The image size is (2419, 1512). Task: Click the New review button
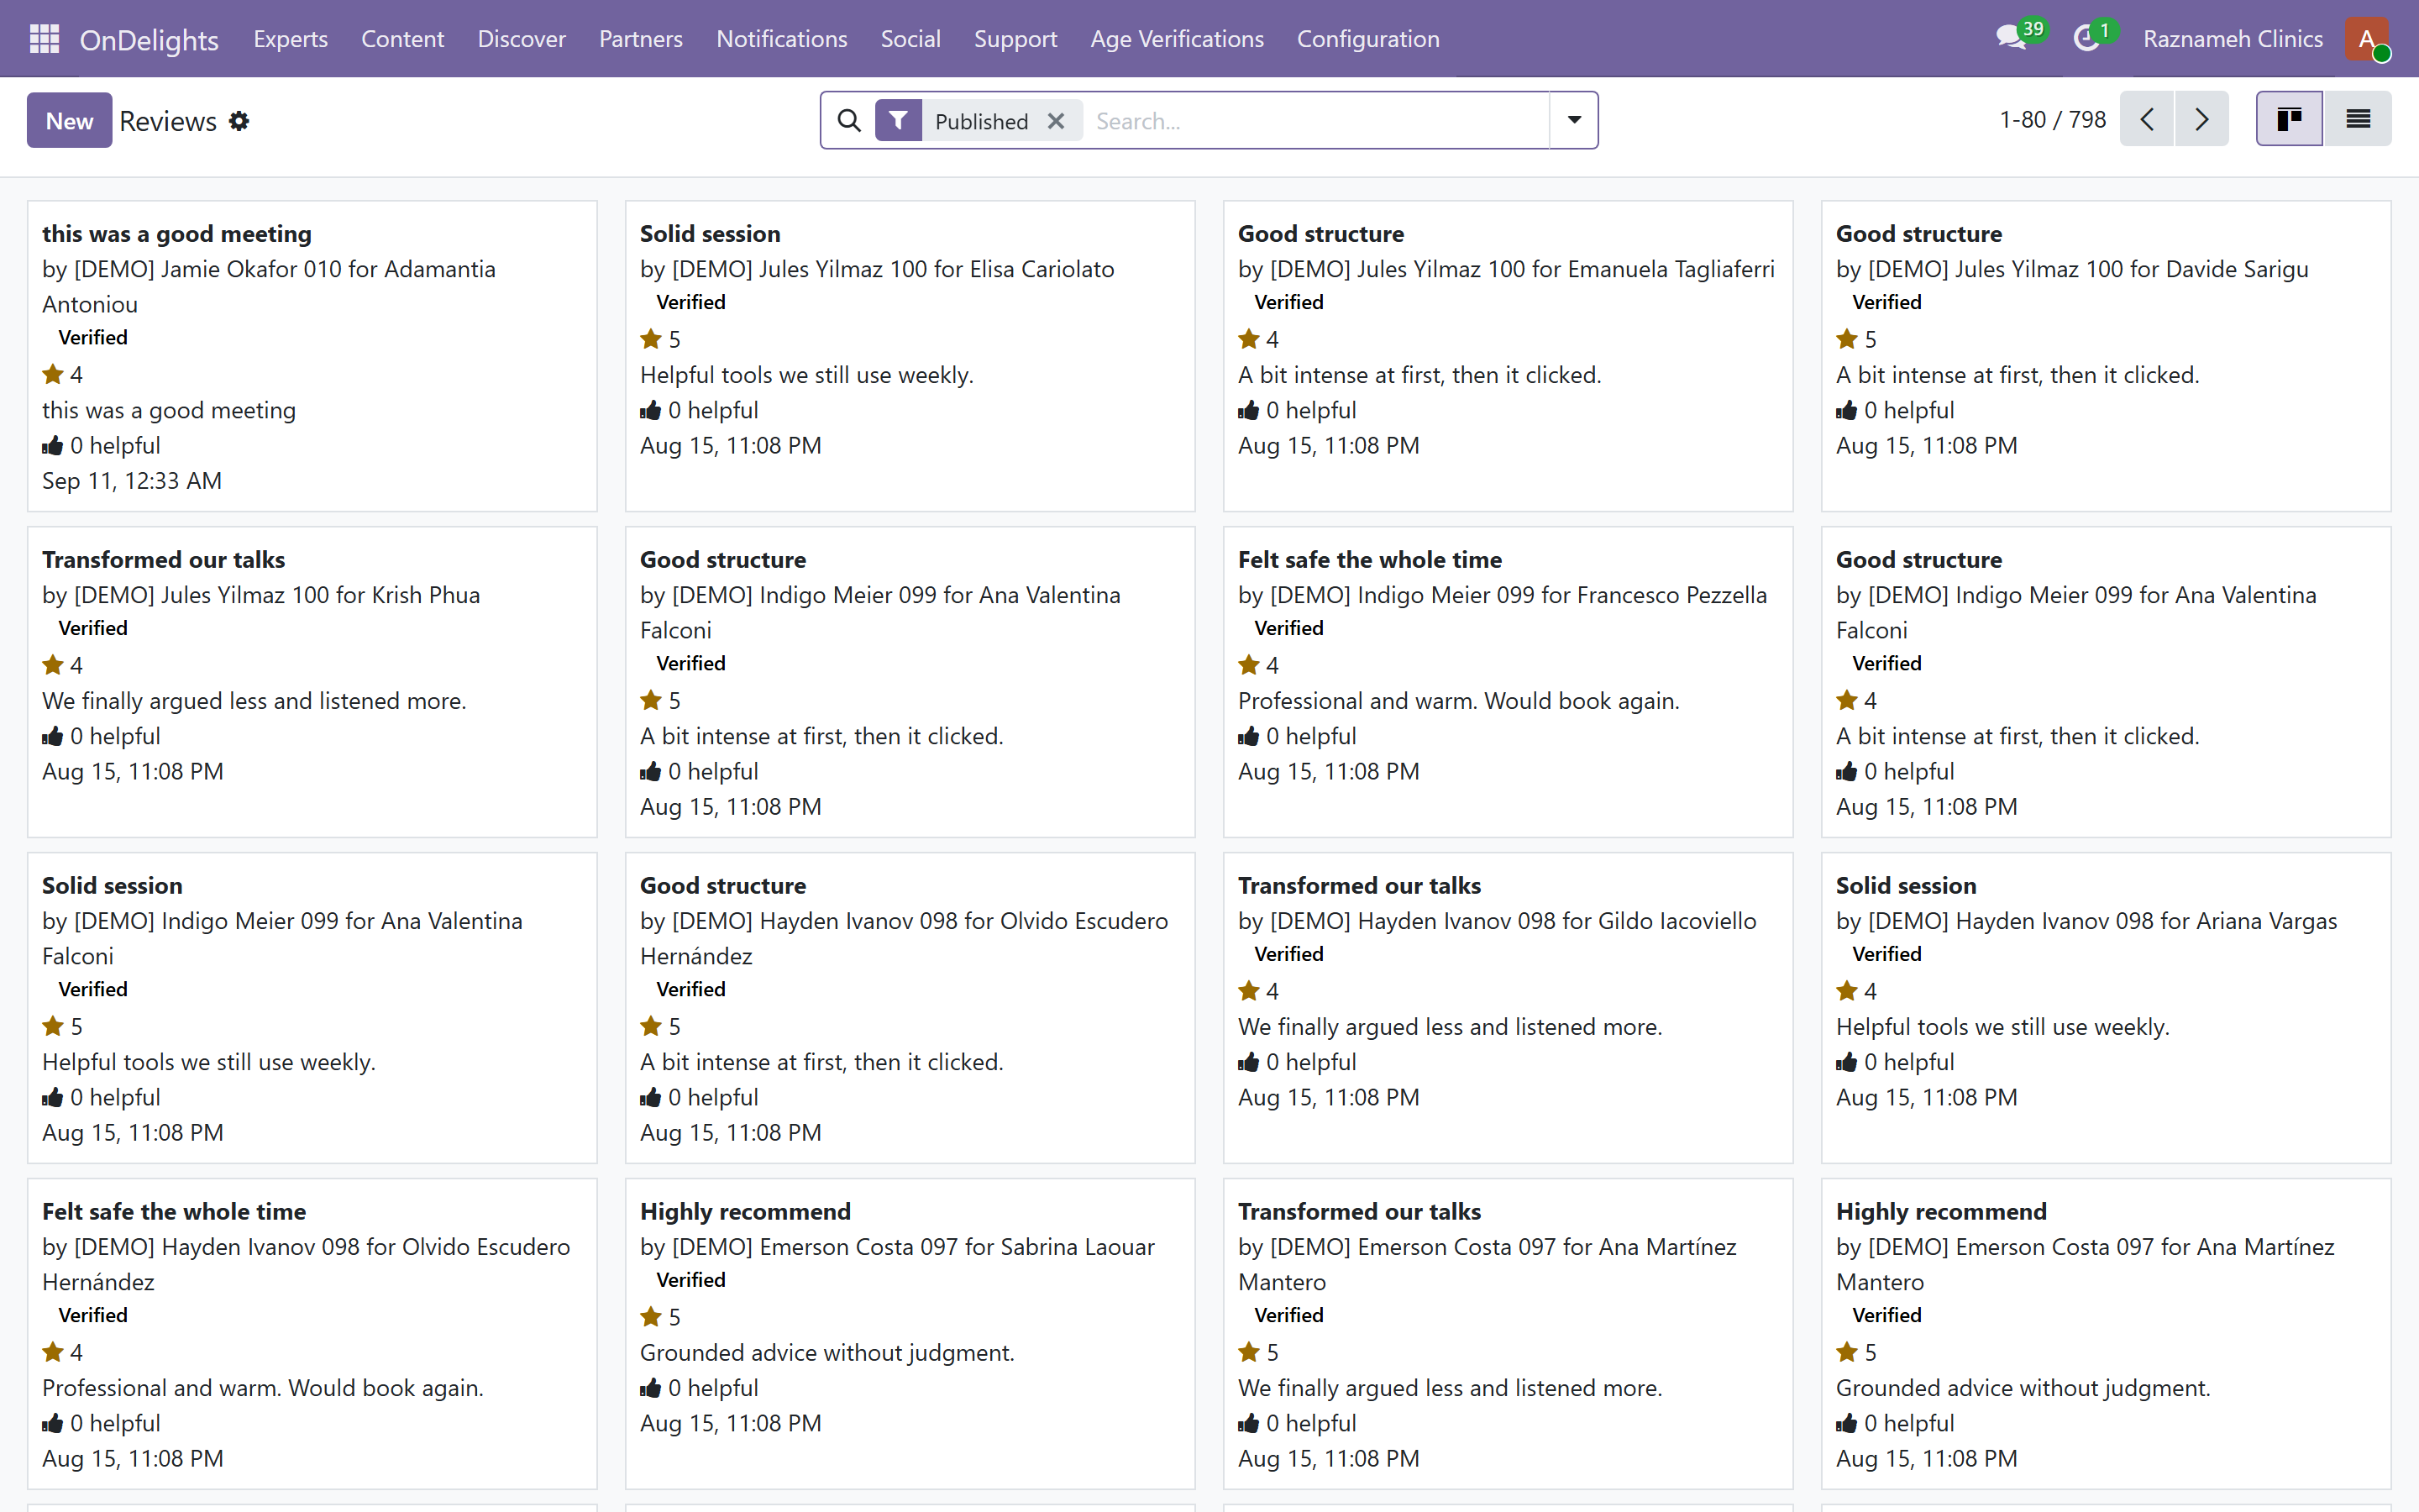pos(69,121)
